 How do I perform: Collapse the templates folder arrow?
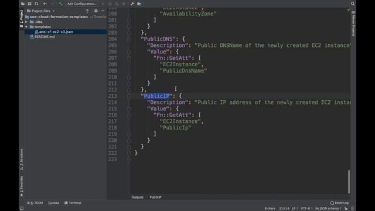[26, 27]
